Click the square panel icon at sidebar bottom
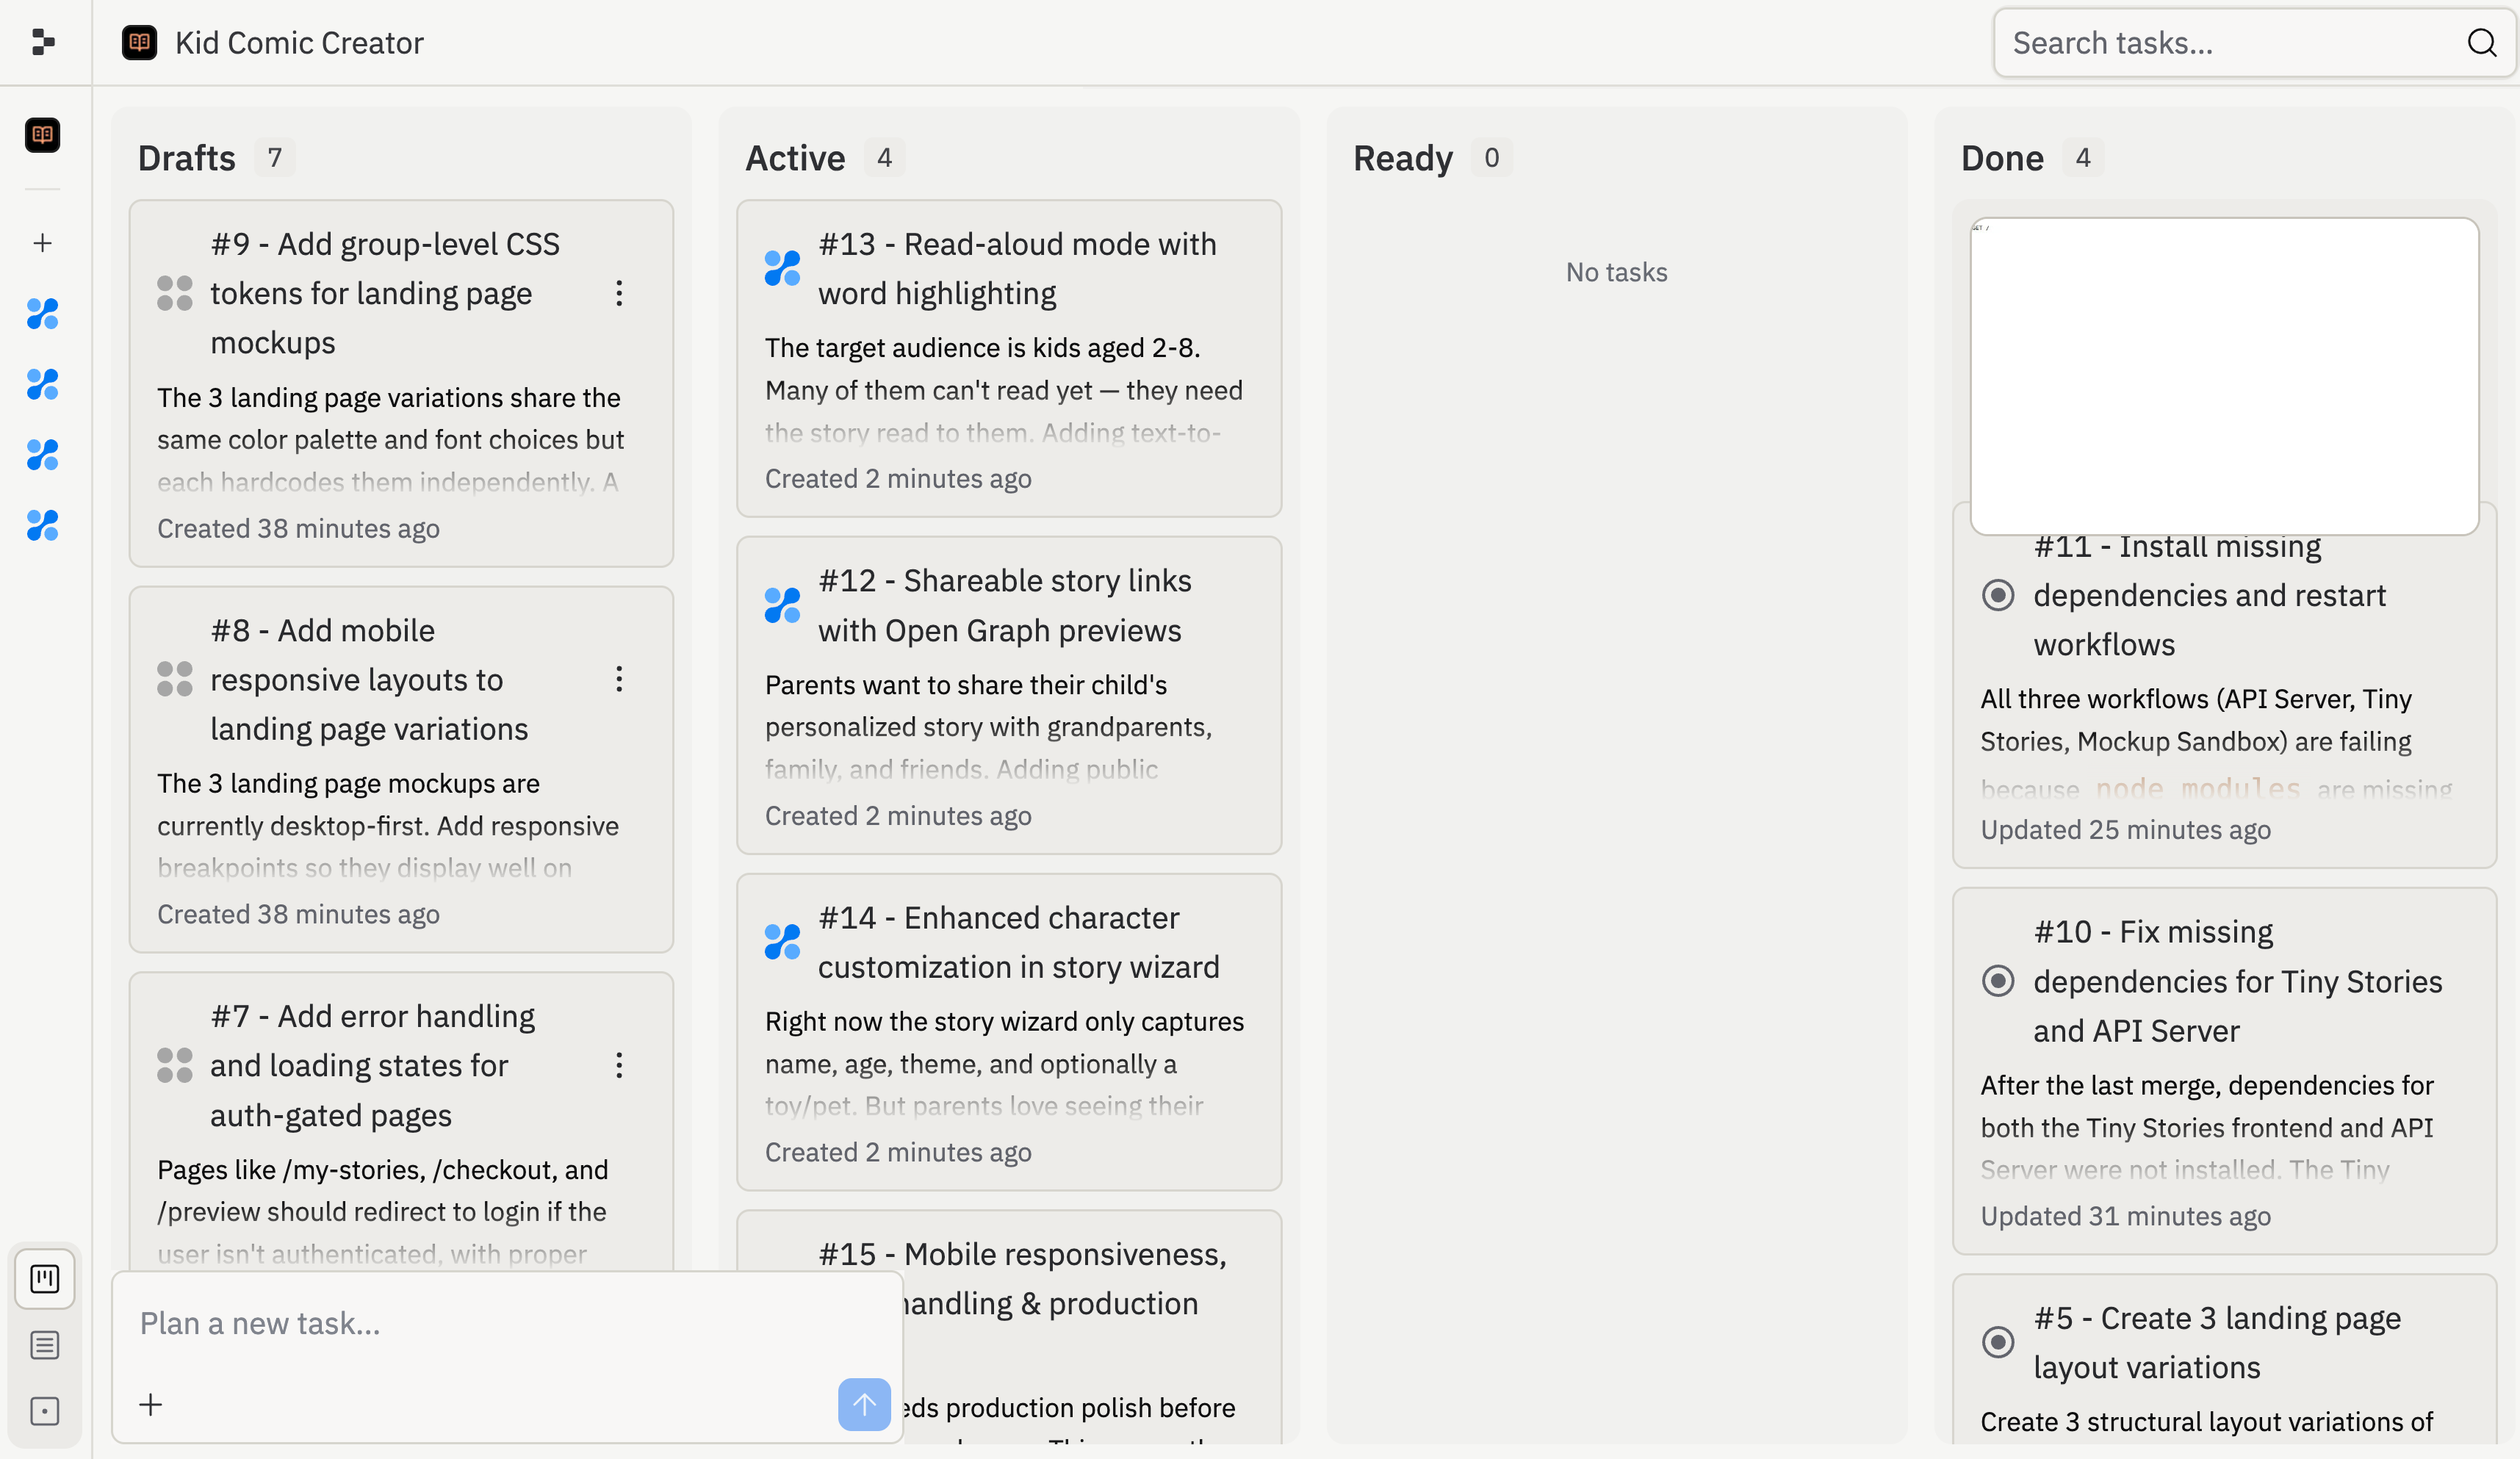Image resolution: width=2520 pixels, height=1459 pixels. pos(44,1411)
